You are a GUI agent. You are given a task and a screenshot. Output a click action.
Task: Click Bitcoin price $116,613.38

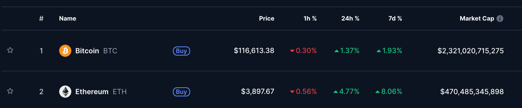pos(254,51)
